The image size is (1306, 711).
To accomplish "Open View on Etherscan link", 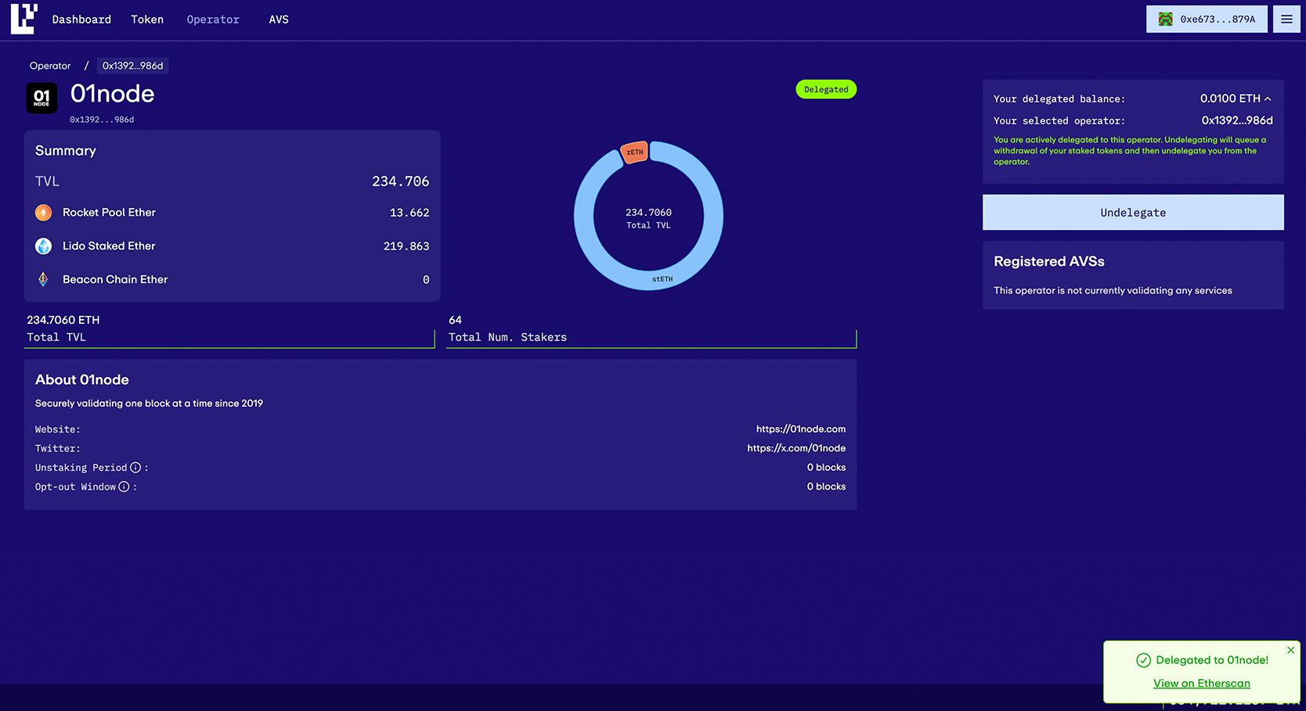I will pos(1201,684).
